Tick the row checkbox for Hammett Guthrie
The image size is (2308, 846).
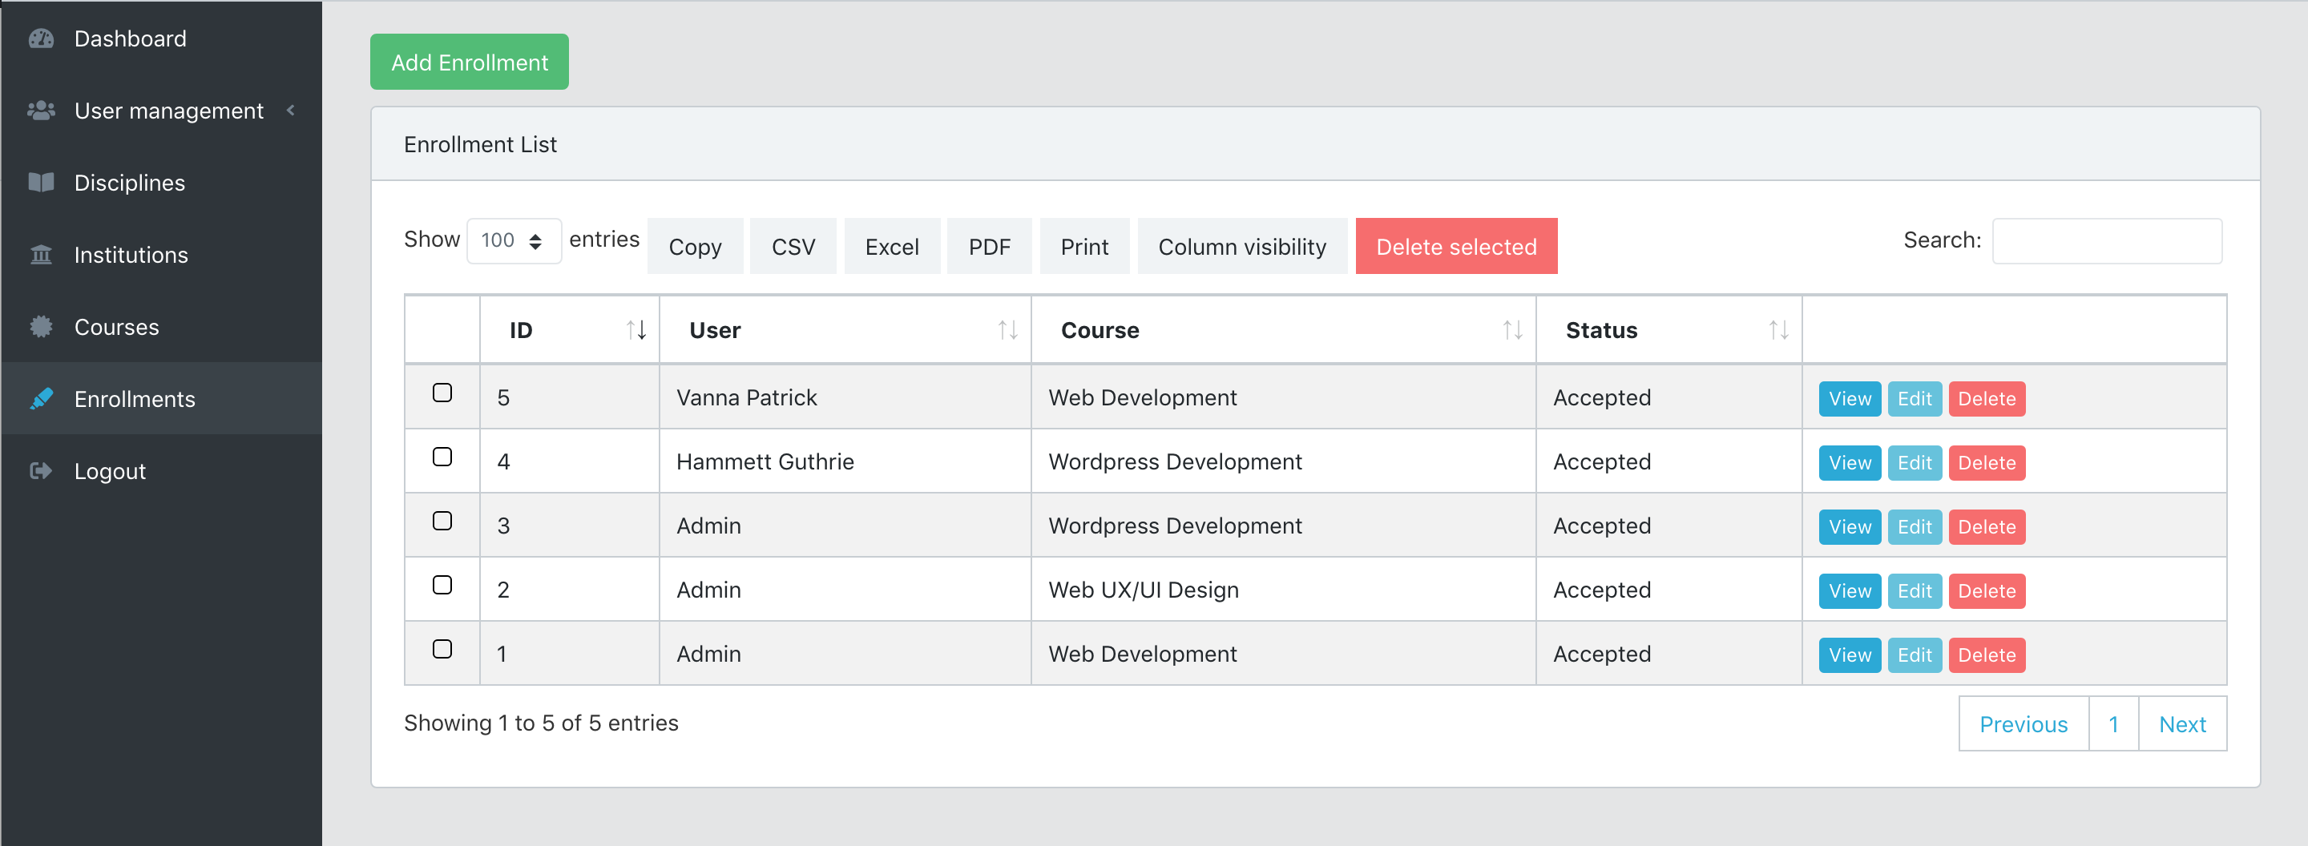click(x=441, y=457)
